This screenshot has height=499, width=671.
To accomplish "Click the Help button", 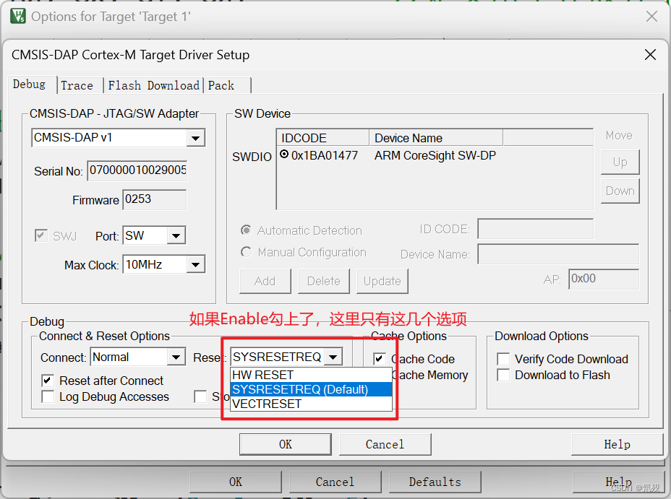I will (617, 444).
